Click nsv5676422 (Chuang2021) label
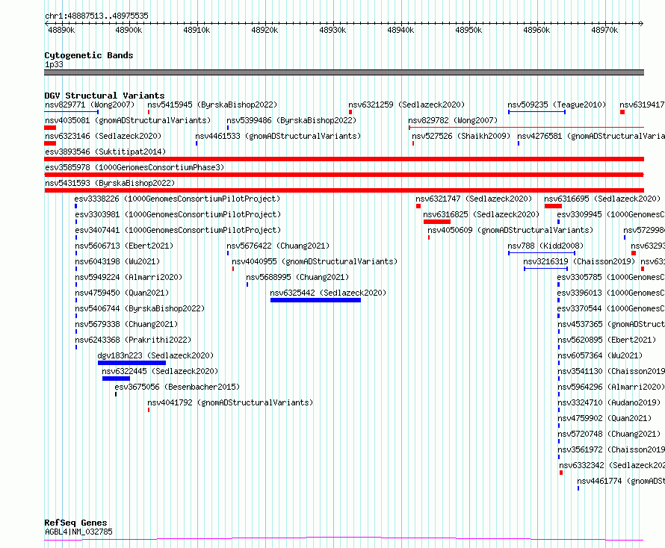The image size is (665, 548). click(x=278, y=246)
